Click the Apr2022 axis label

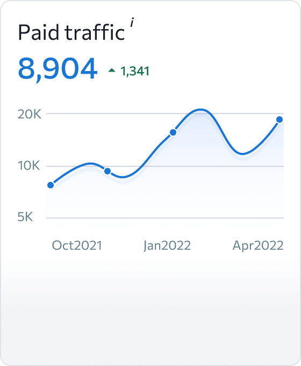[258, 246]
